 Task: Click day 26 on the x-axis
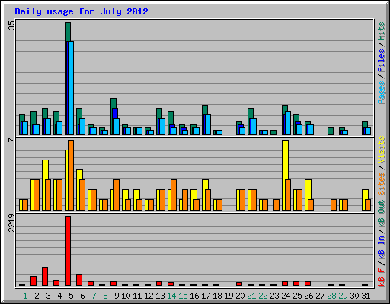[308, 296]
